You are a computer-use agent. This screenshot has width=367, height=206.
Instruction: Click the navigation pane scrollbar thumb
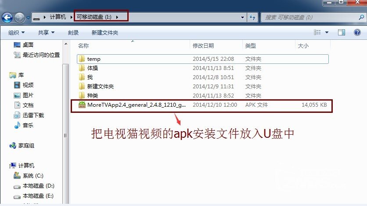[x=66, y=134]
